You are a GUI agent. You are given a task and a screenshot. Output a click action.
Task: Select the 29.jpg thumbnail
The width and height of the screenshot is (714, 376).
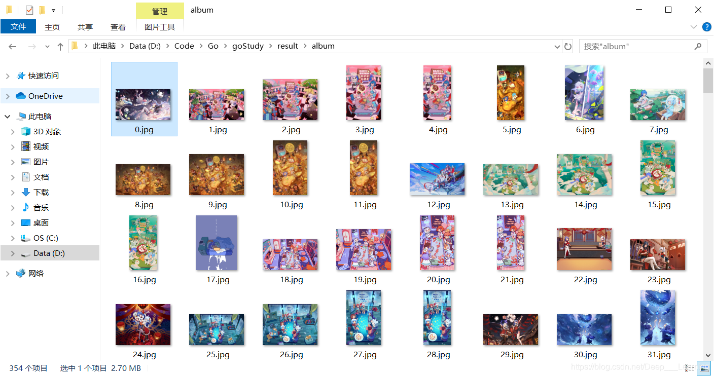point(511,329)
